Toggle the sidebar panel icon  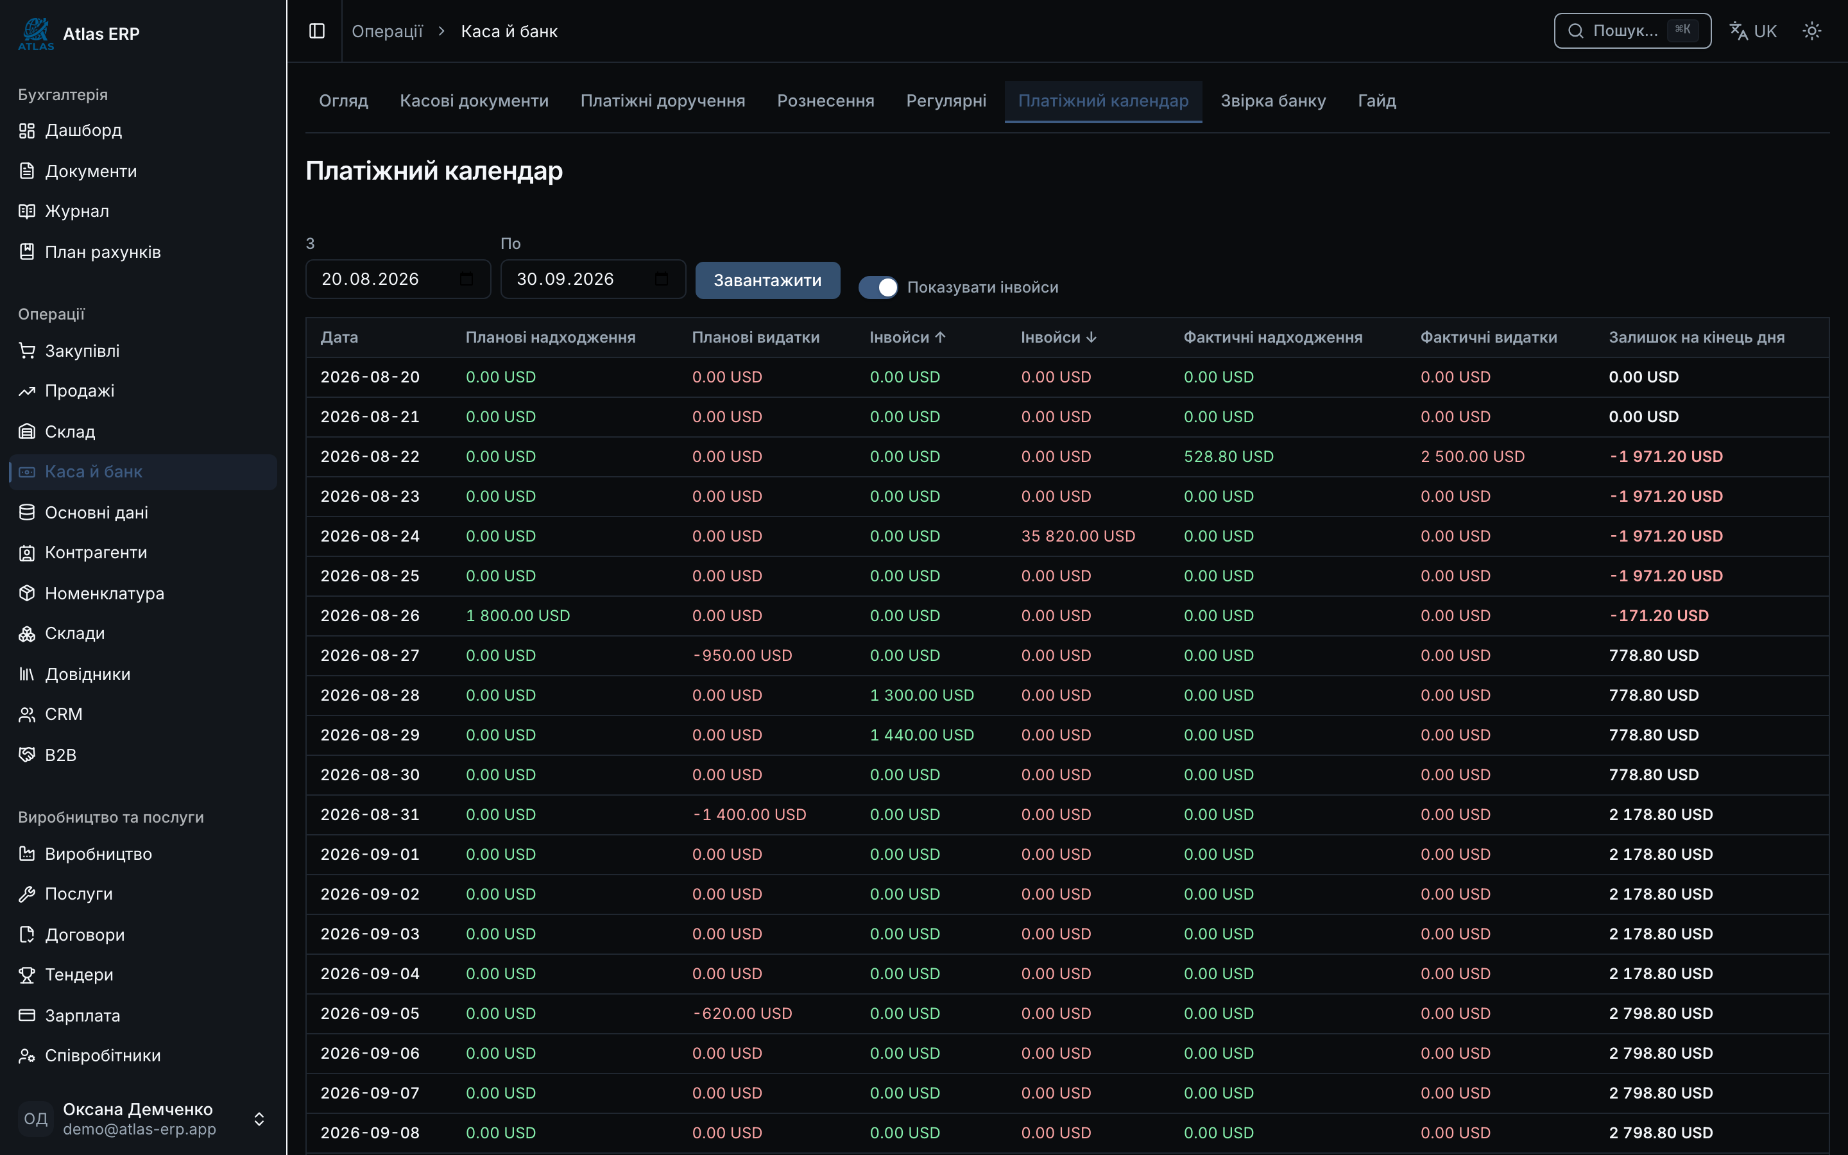317,31
